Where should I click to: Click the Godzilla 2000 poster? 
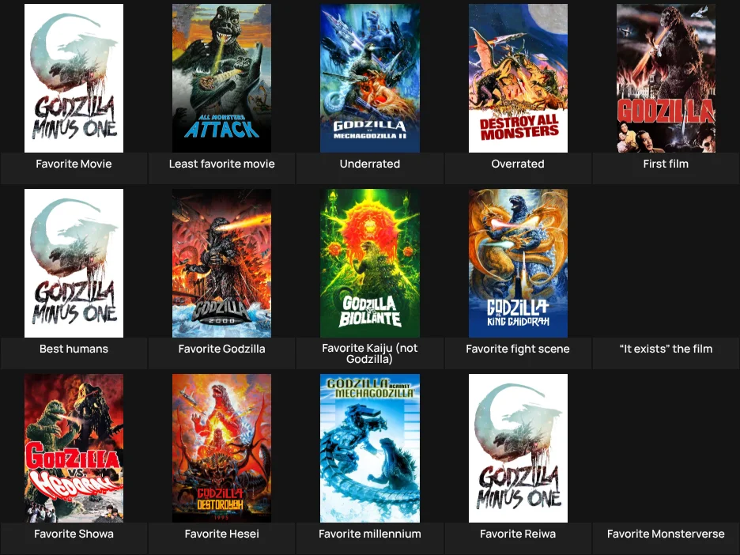click(x=222, y=263)
